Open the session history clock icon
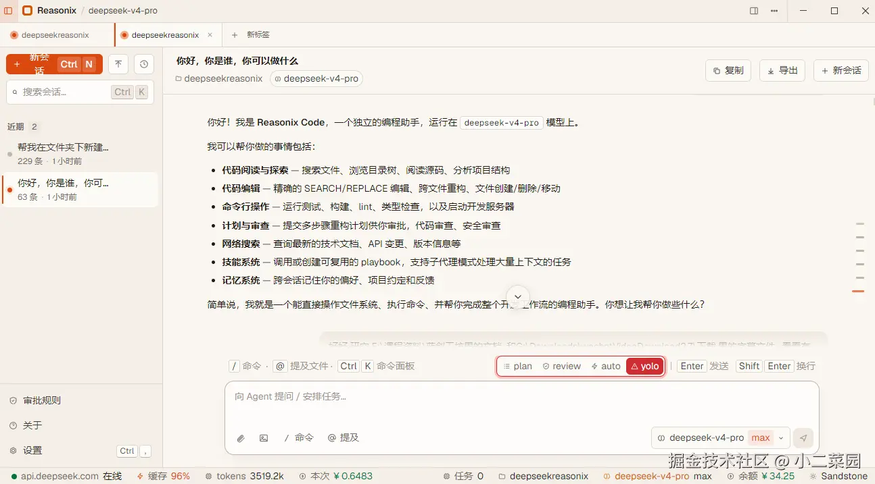Image resolution: width=875 pixels, height=484 pixels. [x=143, y=64]
